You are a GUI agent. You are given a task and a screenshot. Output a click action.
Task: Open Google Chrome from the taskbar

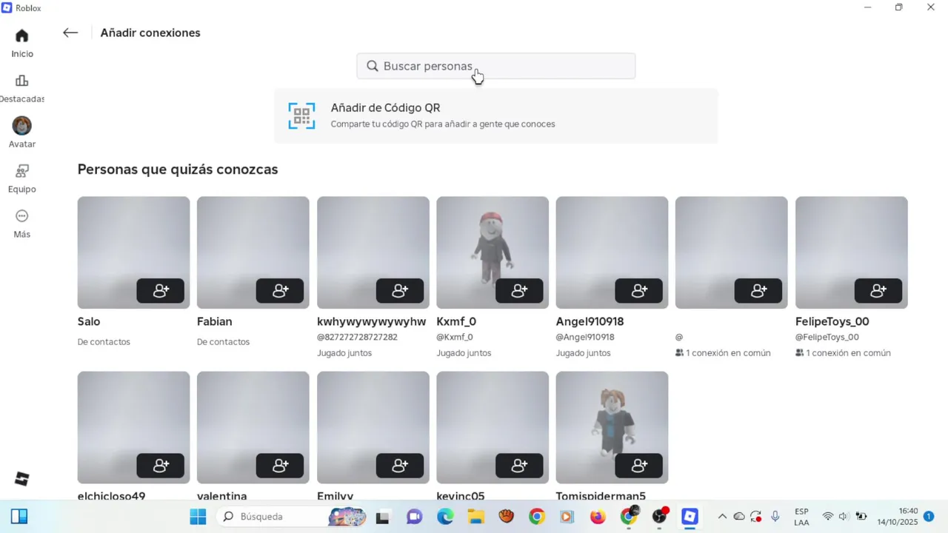[537, 516]
